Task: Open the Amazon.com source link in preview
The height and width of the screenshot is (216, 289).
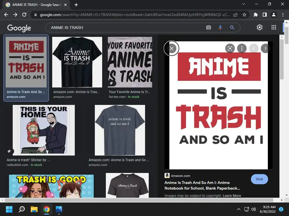Action: 177,175
